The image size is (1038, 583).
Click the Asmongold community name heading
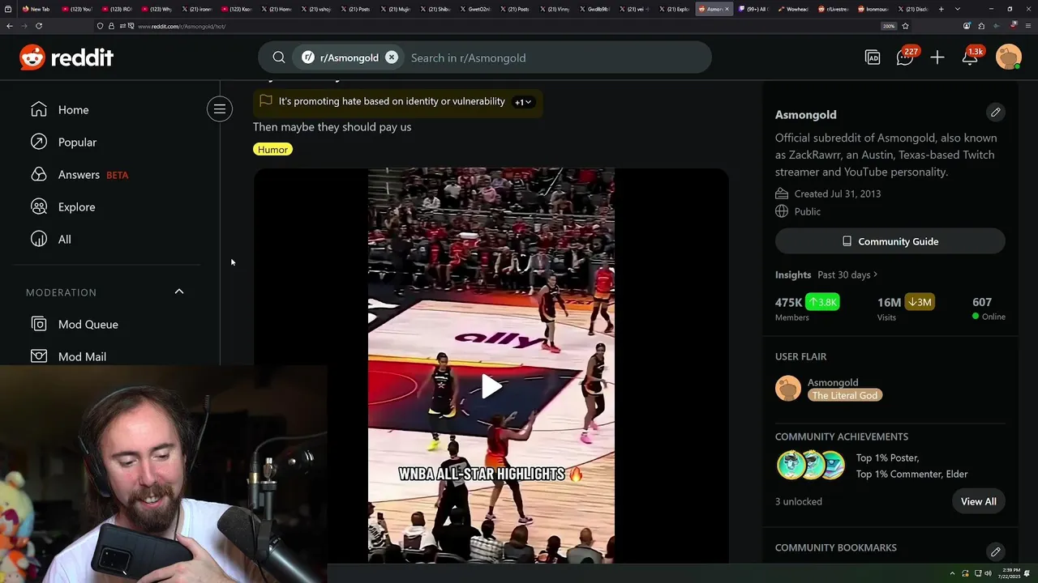click(805, 114)
